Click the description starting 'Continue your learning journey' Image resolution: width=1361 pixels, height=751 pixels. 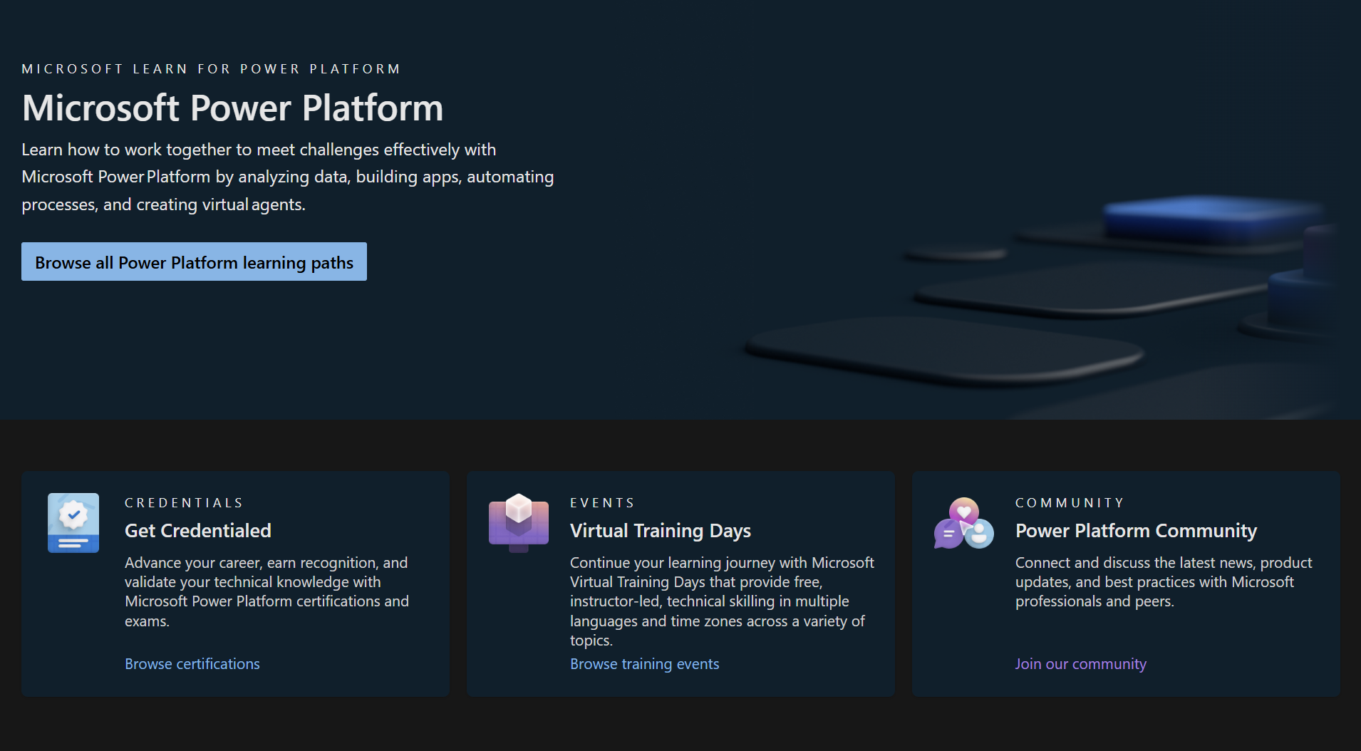(722, 601)
